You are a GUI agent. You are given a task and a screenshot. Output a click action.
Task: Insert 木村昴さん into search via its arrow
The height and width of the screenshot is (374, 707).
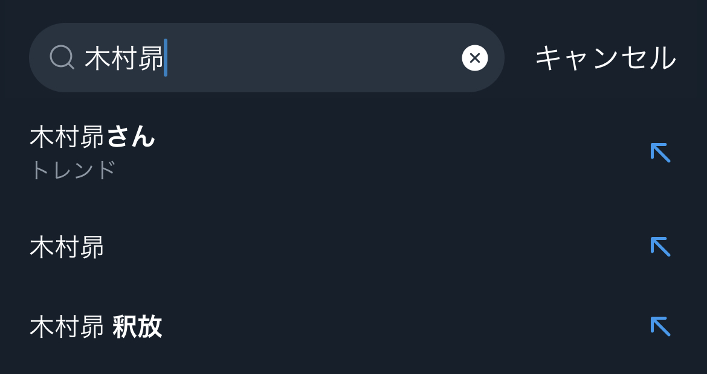tap(660, 153)
